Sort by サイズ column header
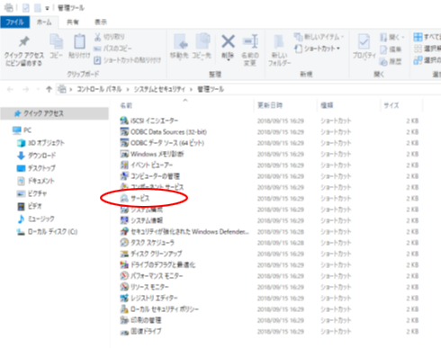Screen dimensions: 441x348 (391, 105)
